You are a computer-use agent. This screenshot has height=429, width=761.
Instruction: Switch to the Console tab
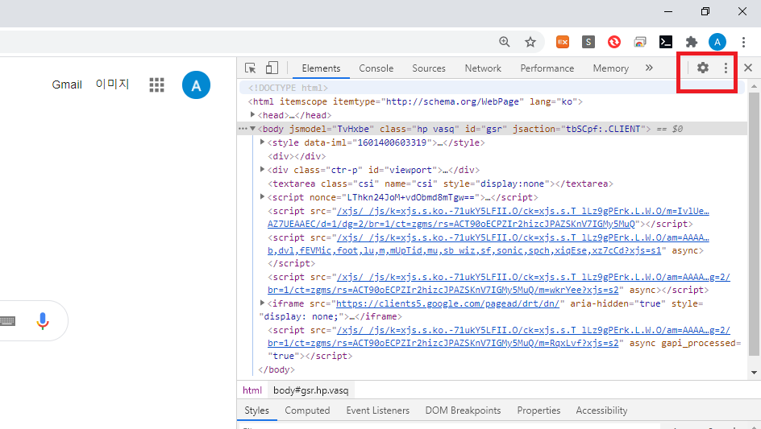tap(376, 68)
